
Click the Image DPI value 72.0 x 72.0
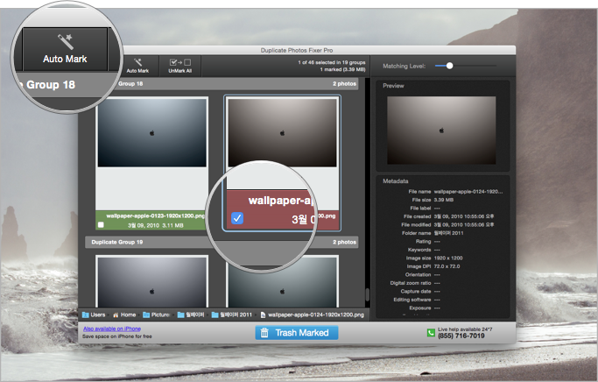(x=447, y=266)
